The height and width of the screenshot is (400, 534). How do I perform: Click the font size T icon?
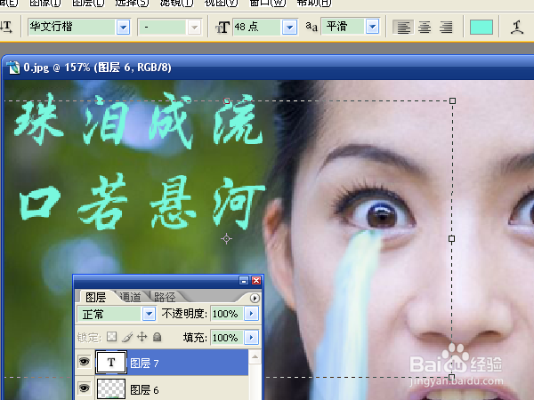pos(222,28)
